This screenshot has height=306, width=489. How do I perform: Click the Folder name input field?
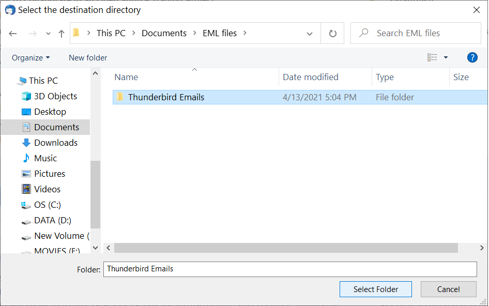coord(289,269)
